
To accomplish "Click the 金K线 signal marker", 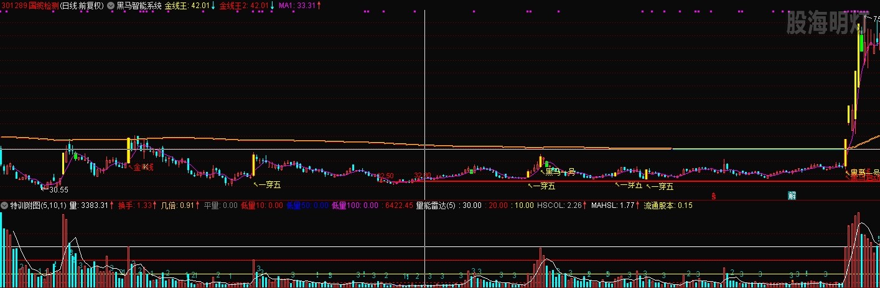I will tap(143, 167).
